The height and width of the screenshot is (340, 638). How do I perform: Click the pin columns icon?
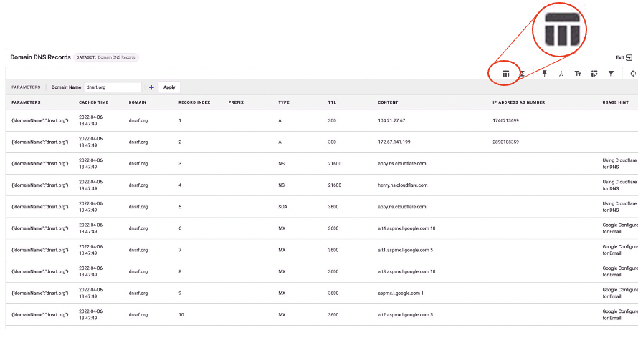pyautogui.click(x=544, y=73)
